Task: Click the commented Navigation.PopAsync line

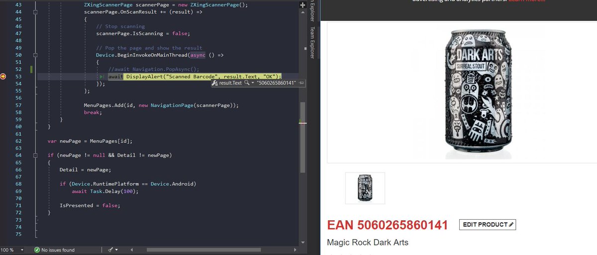Action: click(153, 69)
